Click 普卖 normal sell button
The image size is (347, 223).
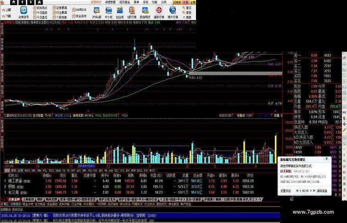(187, 12)
